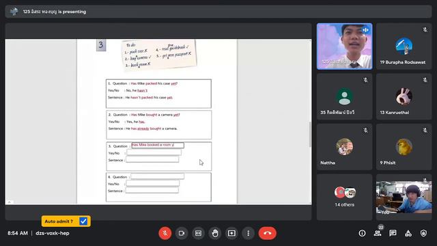This screenshot has height=246, width=437.
Task: Click the speaking indicator on presenter tile
Action: point(365,29)
